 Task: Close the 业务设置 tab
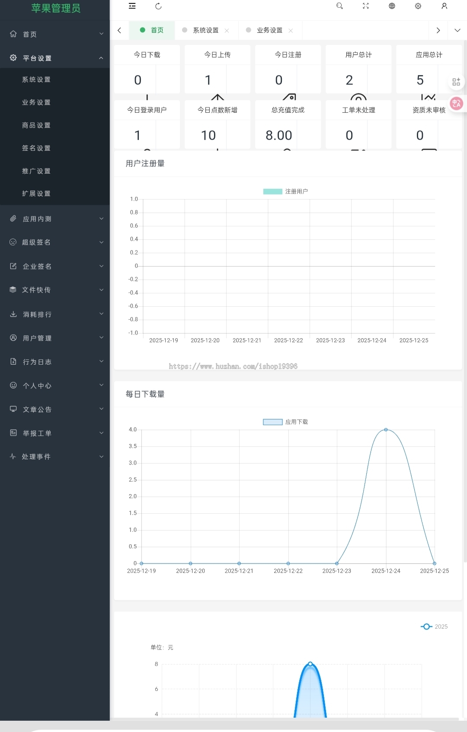[291, 31]
